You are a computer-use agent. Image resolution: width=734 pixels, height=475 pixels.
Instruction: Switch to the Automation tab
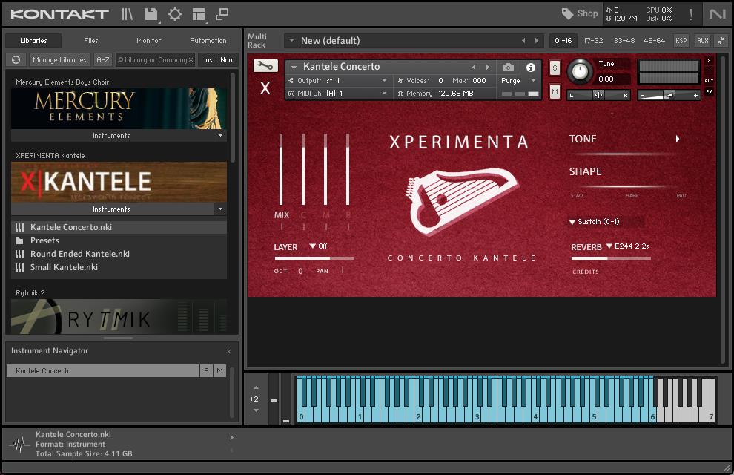tap(208, 41)
